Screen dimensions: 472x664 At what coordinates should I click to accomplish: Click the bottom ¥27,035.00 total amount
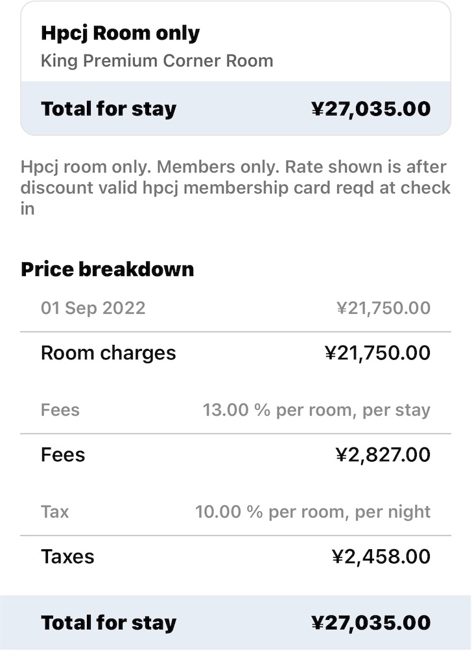pos(371,623)
